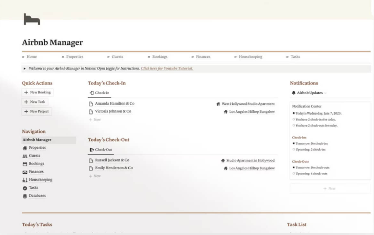Open Bookings in top menu
Viewport: 374px width, 235px height.
coord(160,57)
